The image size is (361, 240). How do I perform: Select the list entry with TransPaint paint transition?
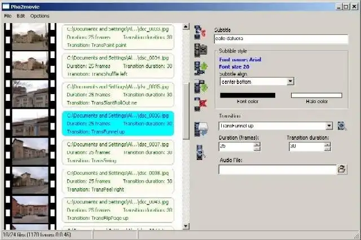[118, 37]
